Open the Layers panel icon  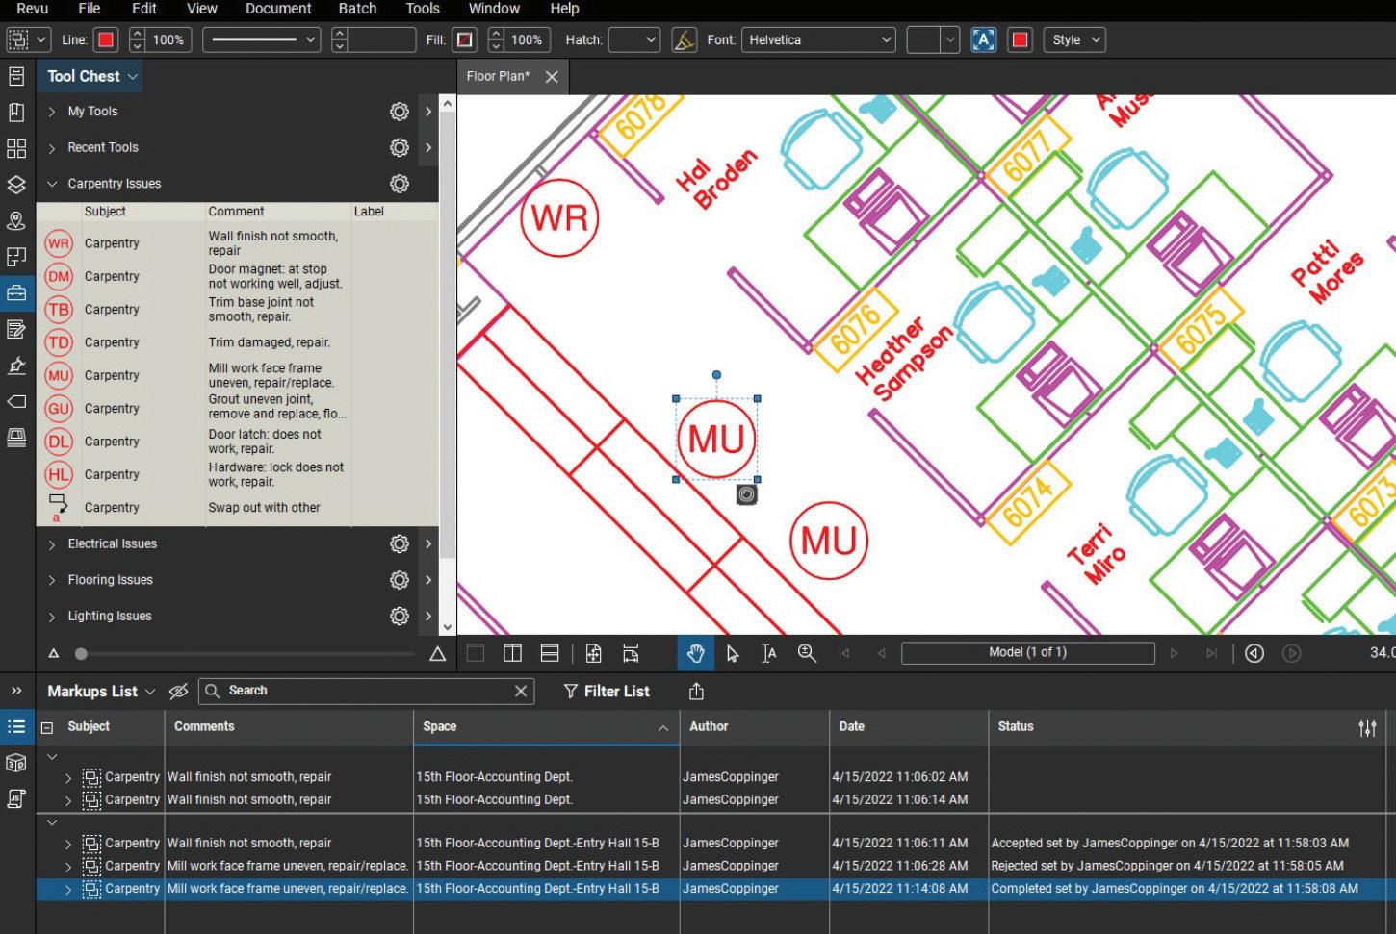[16, 184]
